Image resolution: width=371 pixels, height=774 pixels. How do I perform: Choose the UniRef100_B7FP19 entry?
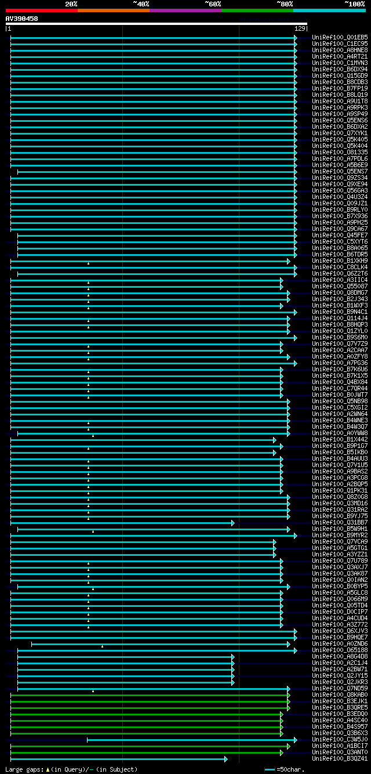point(340,89)
